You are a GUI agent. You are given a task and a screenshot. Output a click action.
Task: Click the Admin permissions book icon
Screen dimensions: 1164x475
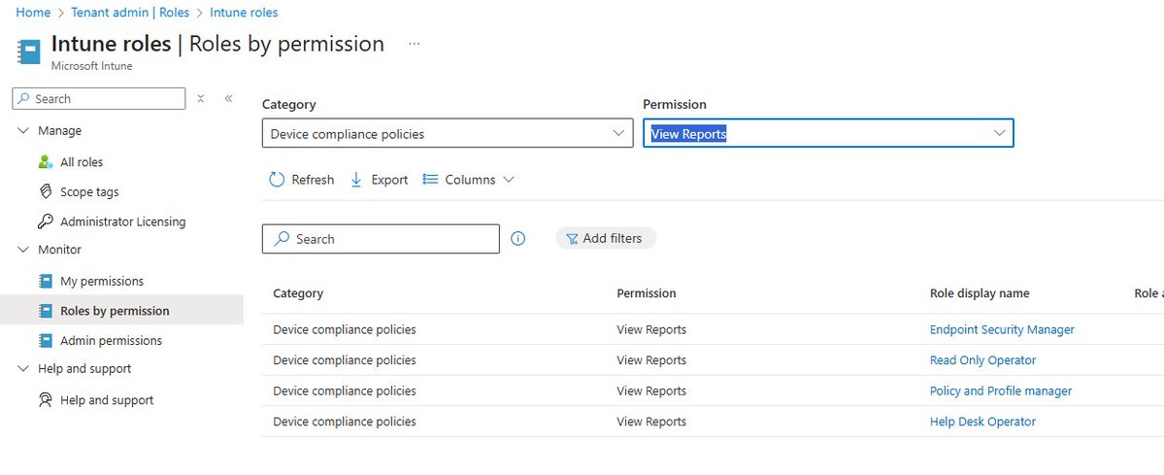pyautogui.click(x=46, y=340)
